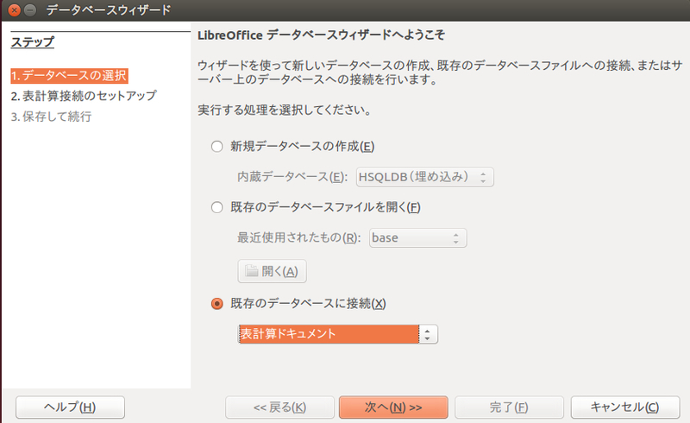This screenshot has height=423, width=690.
Task: Select step 3. 保存して続行
Action: tap(51, 117)
